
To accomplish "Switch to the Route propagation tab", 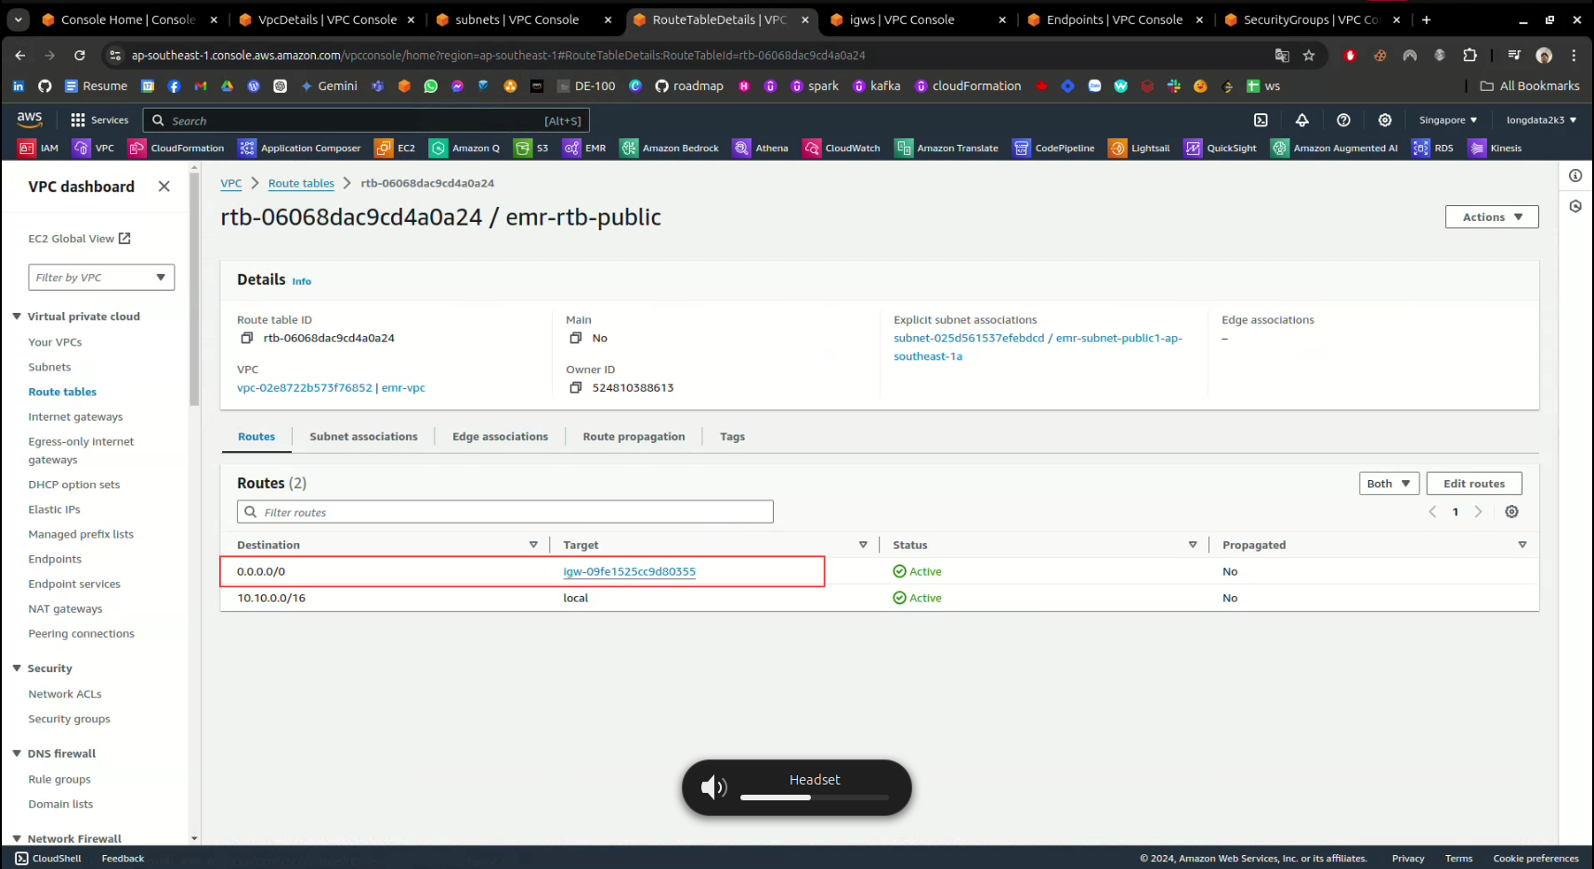I will pyautogui.click(x=634, y=437).
